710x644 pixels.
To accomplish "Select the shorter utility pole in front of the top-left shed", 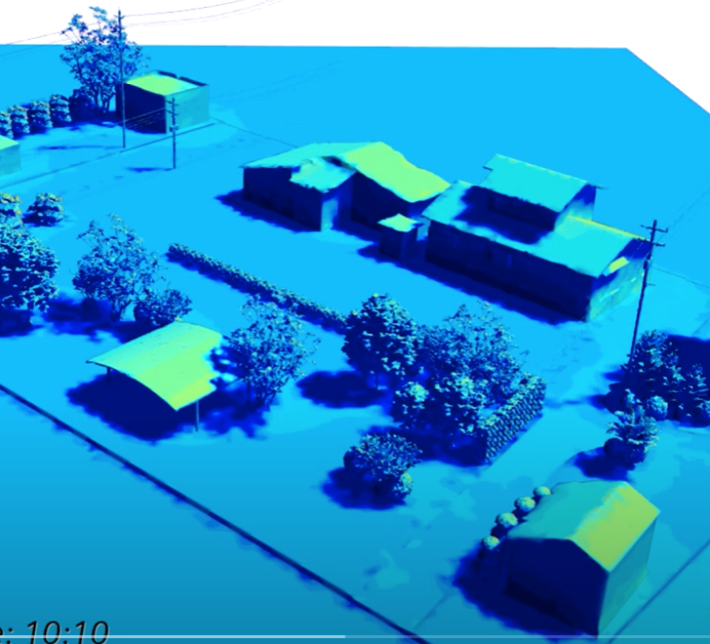I will [173, 133].
